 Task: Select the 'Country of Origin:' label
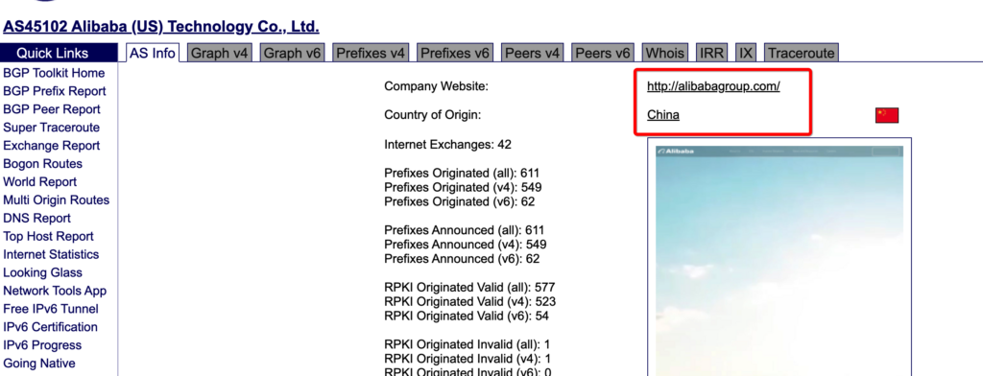(x=433, y=115)
